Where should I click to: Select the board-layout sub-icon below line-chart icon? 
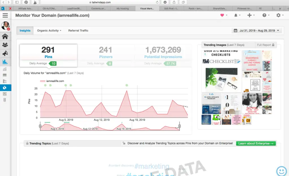(5, 75)
